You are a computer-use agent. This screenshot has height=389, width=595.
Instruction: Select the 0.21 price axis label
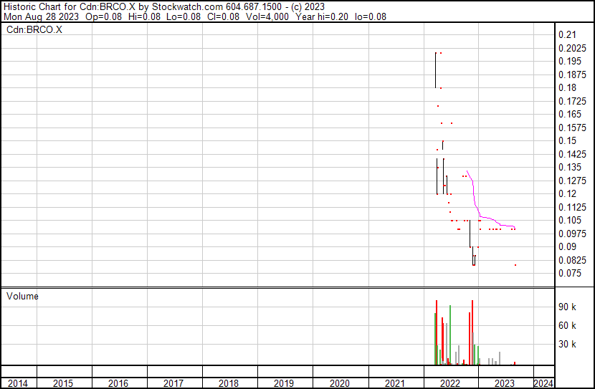click(566, 34)
